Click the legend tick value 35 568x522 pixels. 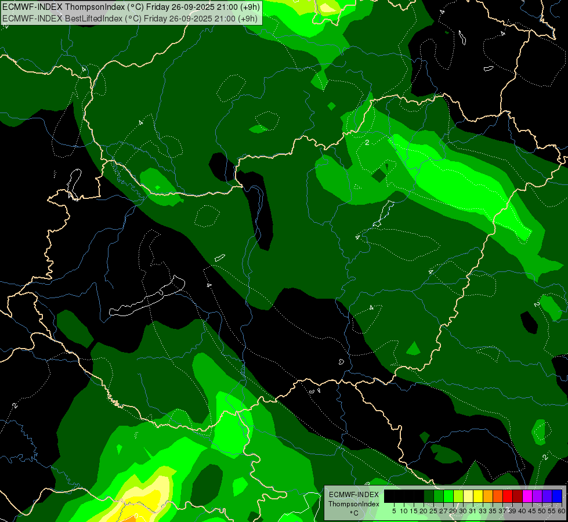[x=493, y=511]
